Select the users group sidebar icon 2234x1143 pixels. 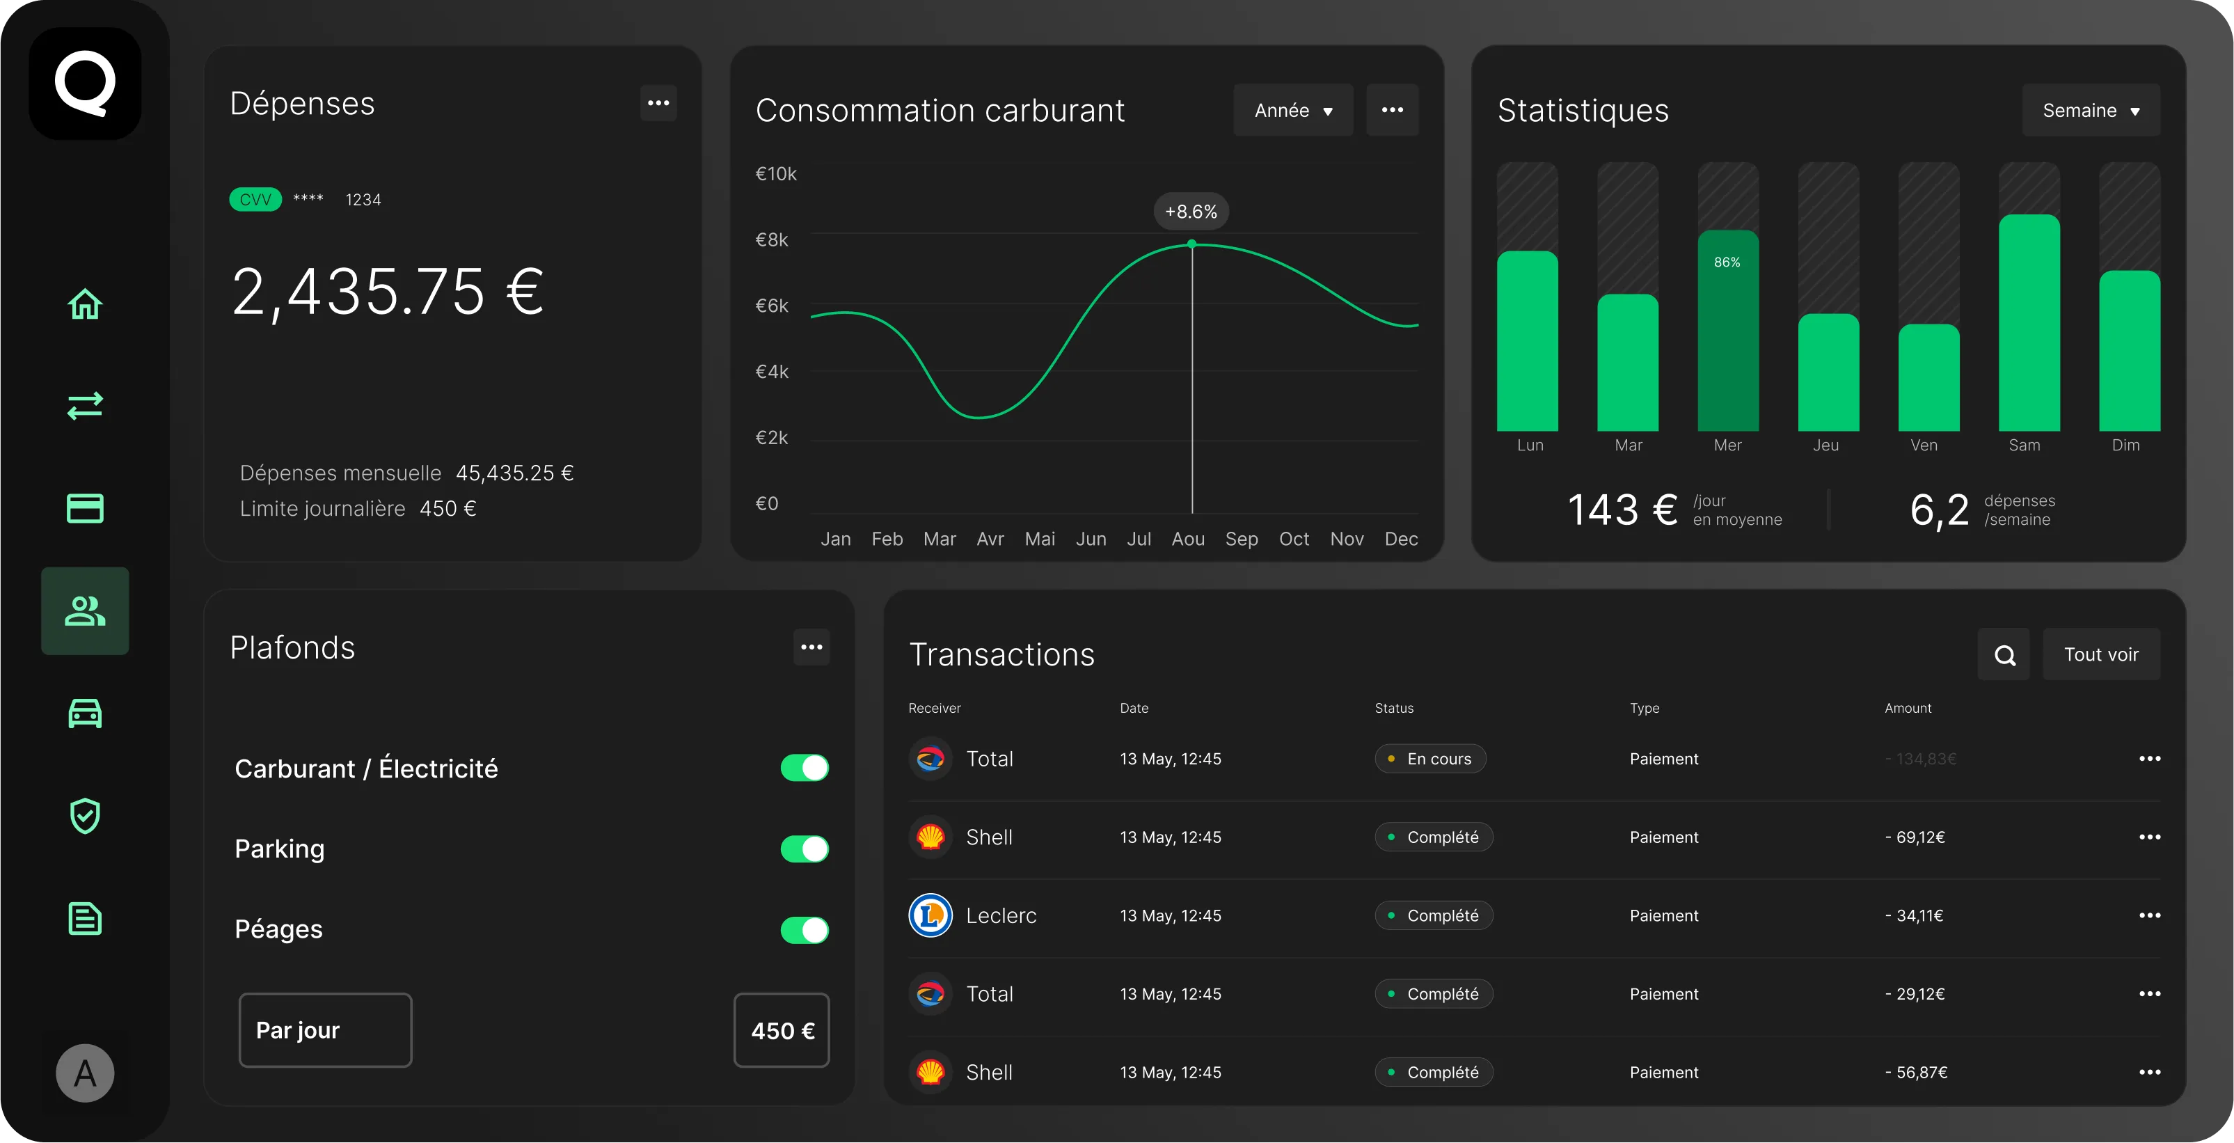[x=85, y=611]
